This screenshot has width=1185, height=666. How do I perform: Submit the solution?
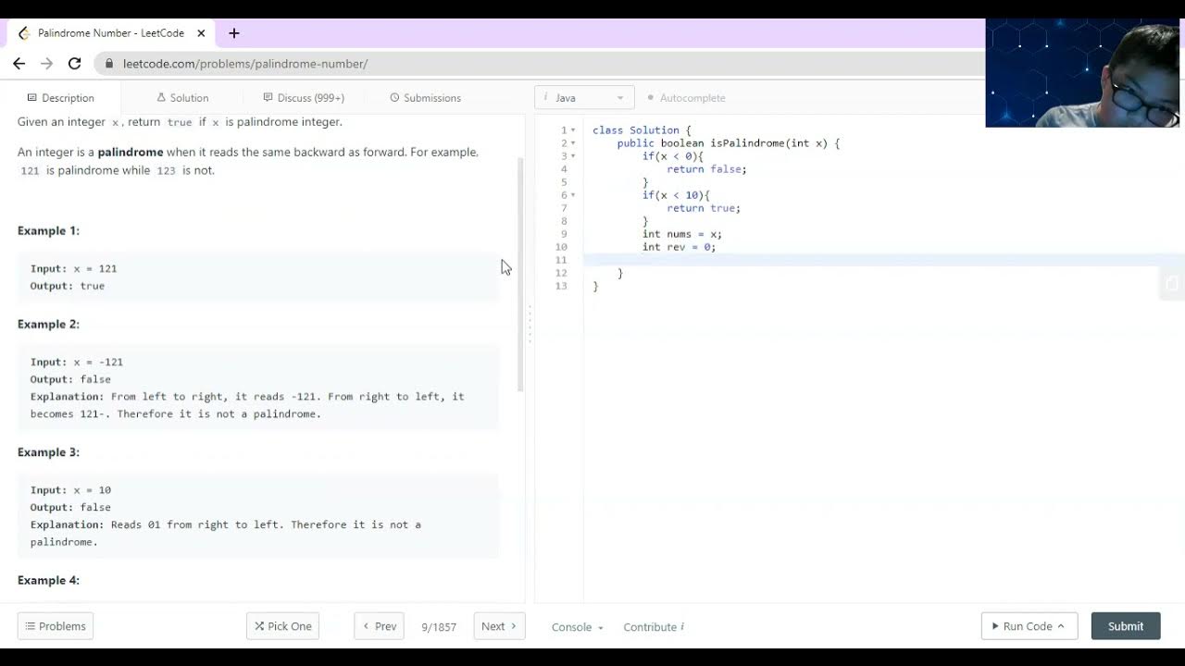1126,626
